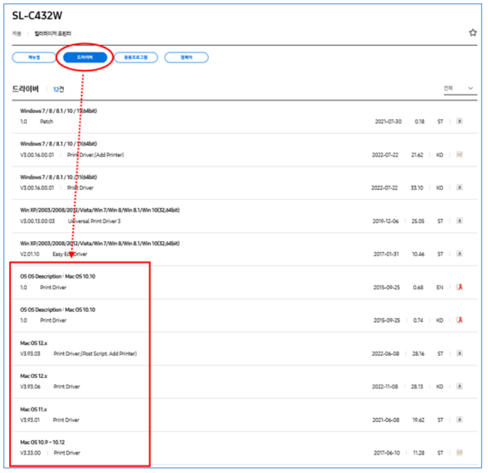Viewport: 488px width, 473px height.
Task: Click the date '2019-12-06'
Action: point(386,221)
